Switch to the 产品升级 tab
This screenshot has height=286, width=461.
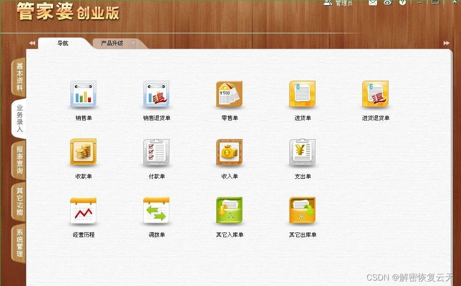112,43
